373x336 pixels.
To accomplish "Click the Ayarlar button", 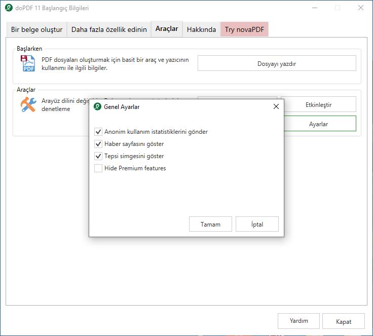I will point(320,124).
